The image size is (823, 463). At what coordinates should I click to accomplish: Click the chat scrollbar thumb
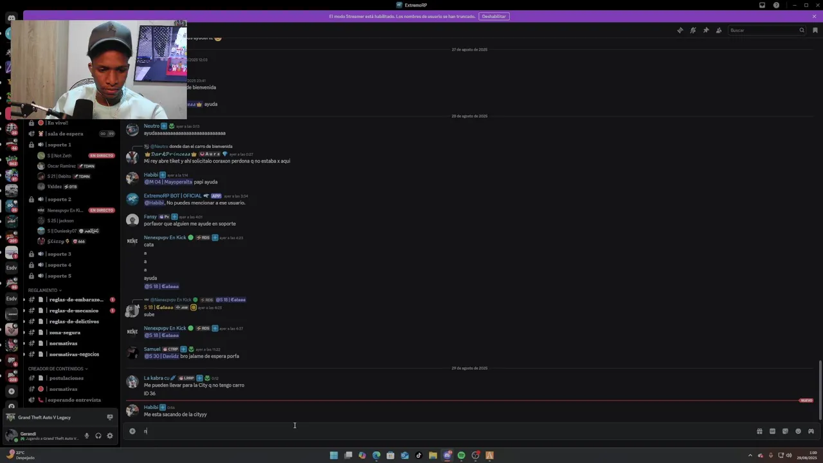coord(820,390)
